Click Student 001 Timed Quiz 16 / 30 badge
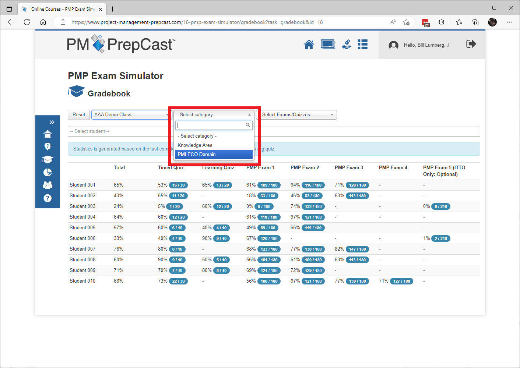This screenshot has width=520, height=368. coord(179,185)
